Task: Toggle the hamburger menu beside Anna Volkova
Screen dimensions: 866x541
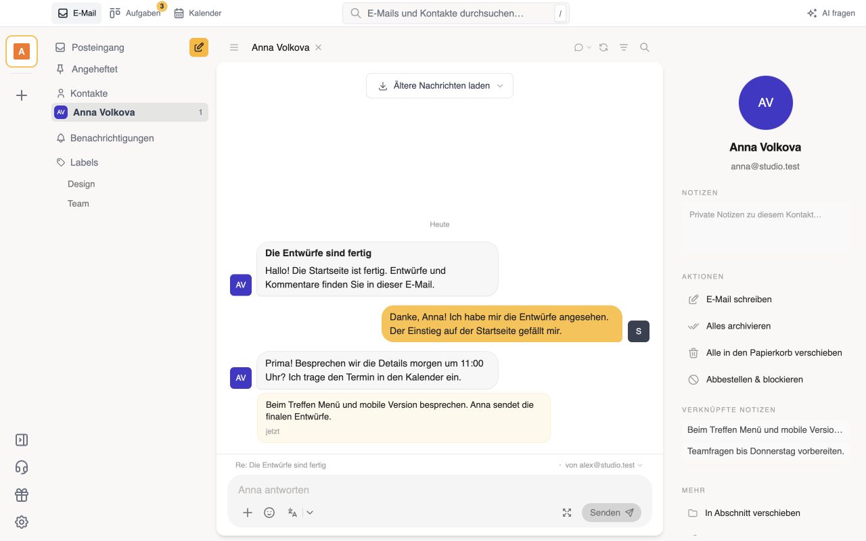Action: click(234, 47)
